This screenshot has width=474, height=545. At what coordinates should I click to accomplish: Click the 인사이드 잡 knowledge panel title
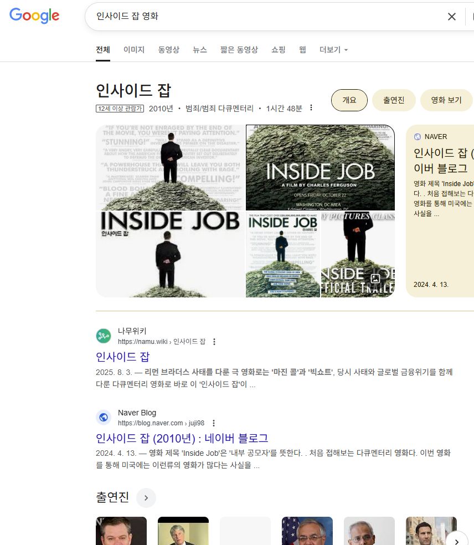(x=133, y=90)
